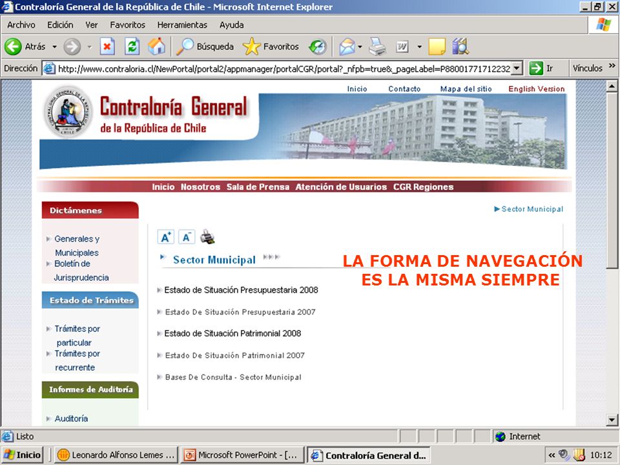The width and height of the screenshot is (620, 465).
Task: Switch to English Version link
Action: (536, 89)
